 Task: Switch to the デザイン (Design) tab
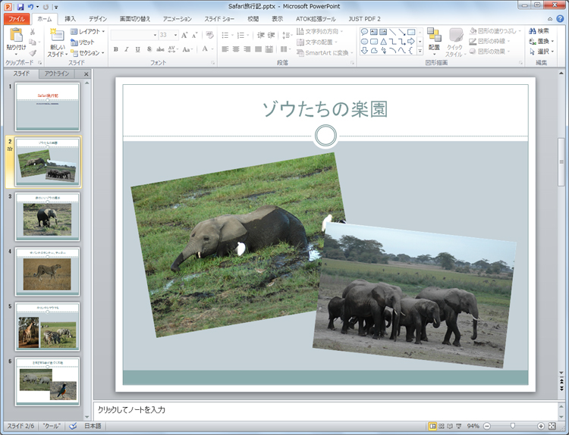pyautogui.click(x=98, y=19)
